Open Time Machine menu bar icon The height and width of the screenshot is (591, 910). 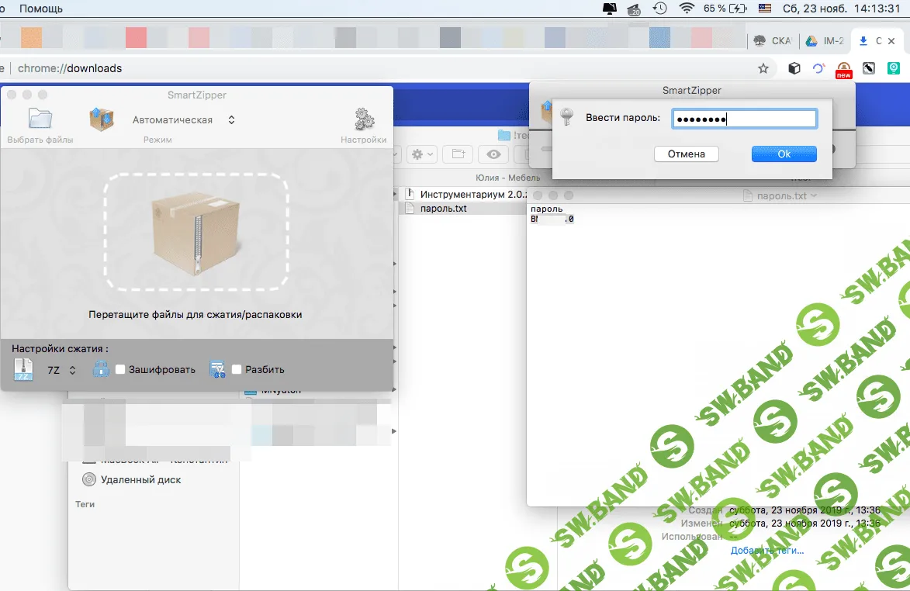pos(660,9)
